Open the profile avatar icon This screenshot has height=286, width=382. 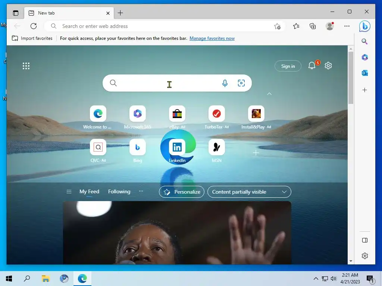point(330,26)
